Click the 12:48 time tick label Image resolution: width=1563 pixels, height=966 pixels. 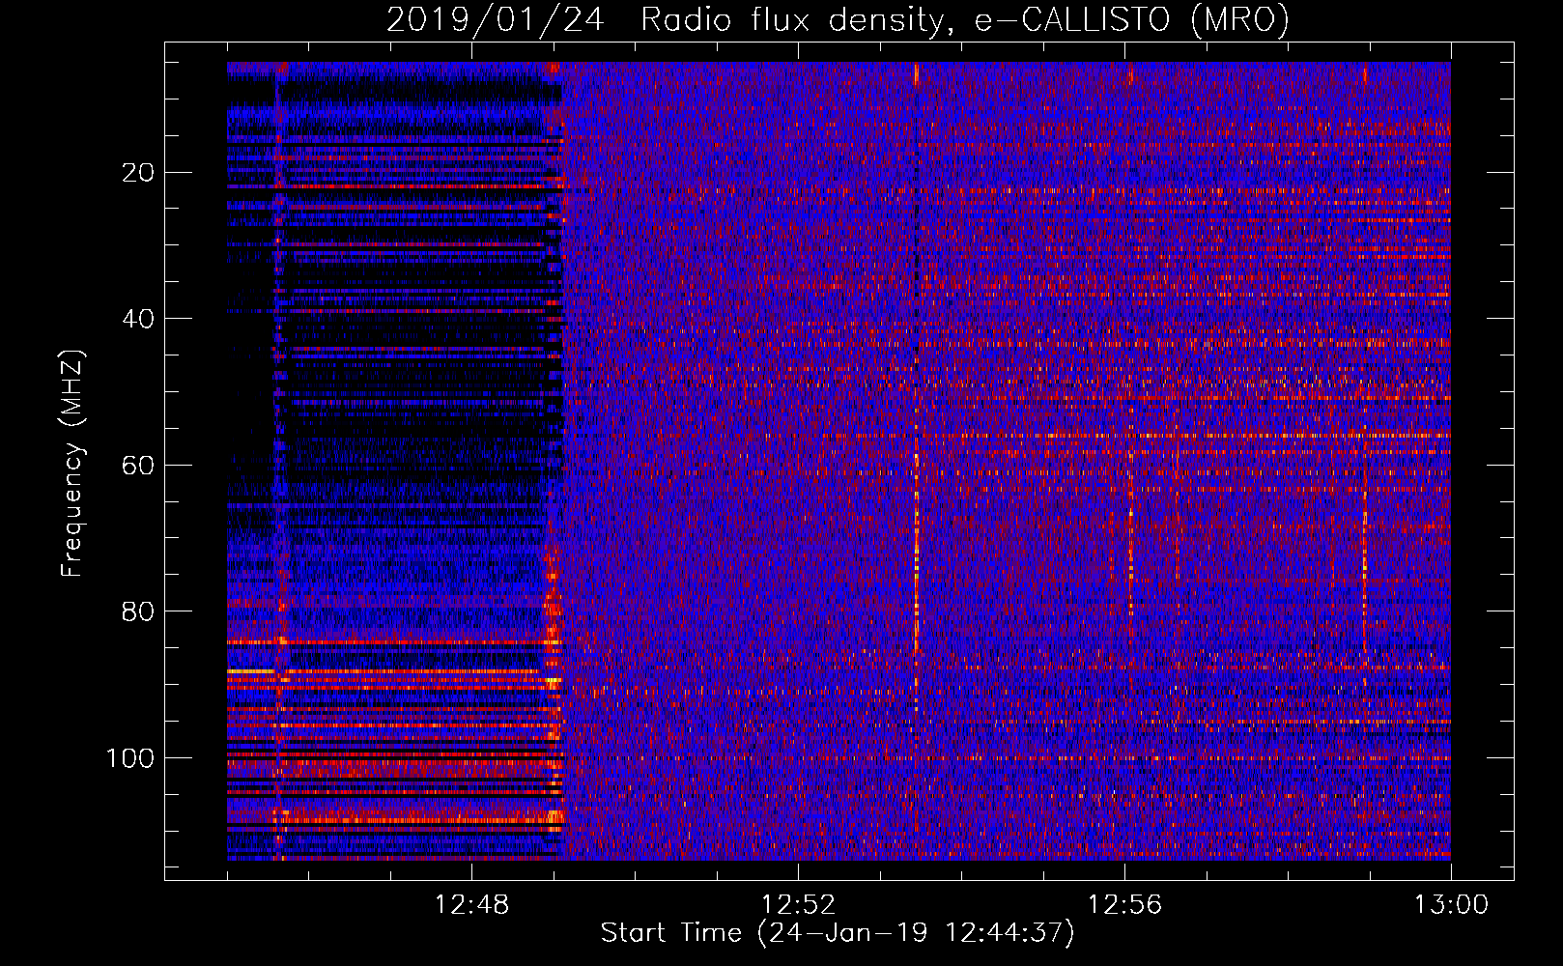pos(471,905)
